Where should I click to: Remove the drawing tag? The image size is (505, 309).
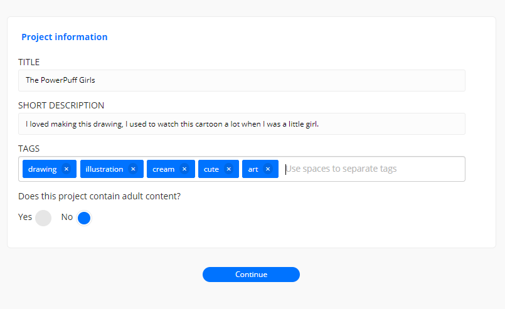[x=66, y=169]
